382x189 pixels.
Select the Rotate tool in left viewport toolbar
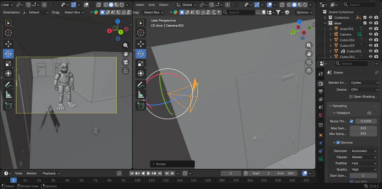click(8, 54)
